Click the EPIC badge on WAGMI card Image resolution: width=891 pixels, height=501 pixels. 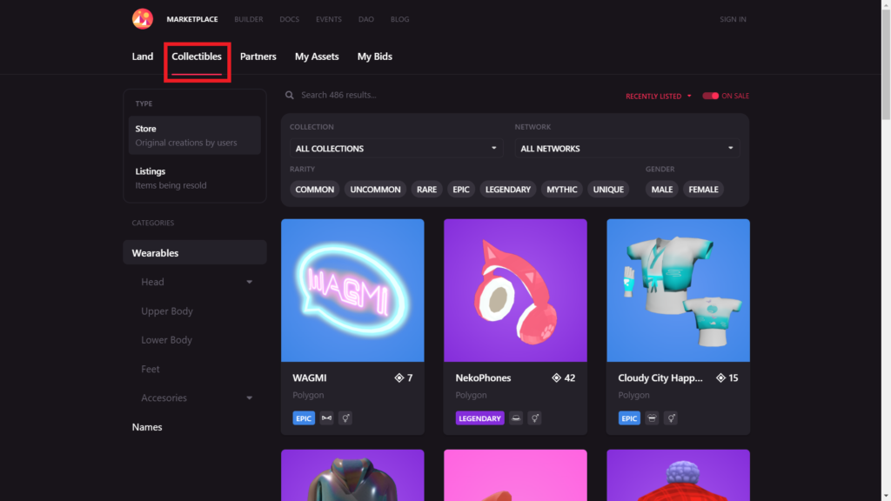tap(304, 418)
